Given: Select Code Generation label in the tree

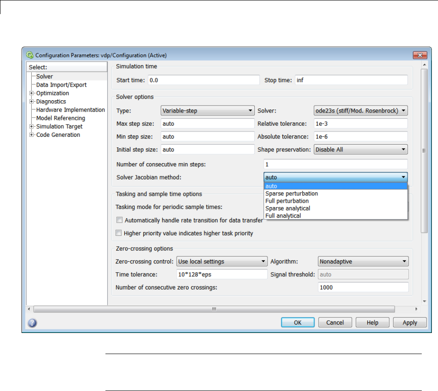Looking at the screenshot, I should [x=58, y=135].
